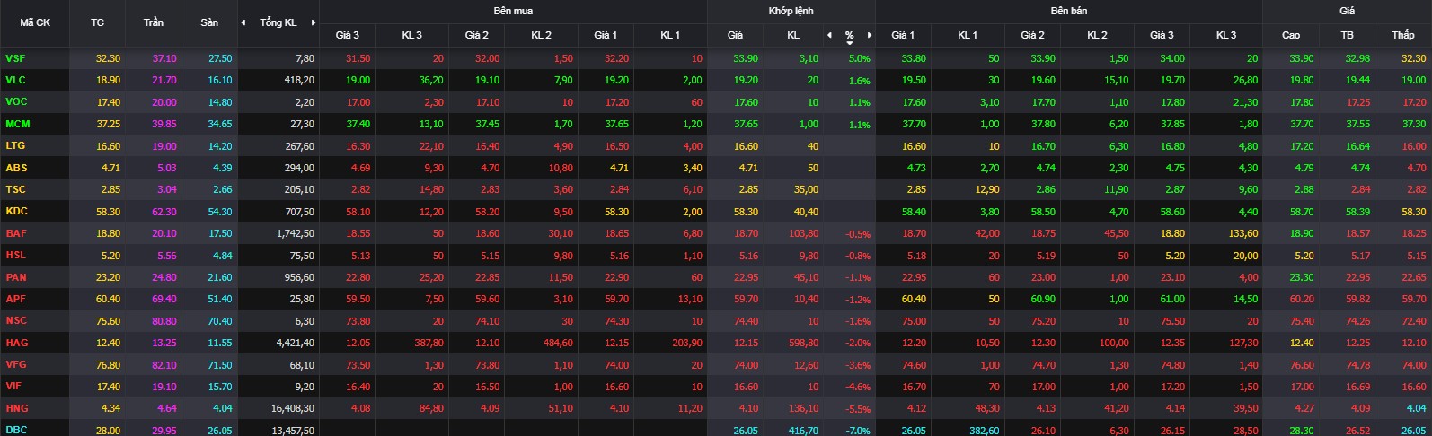Select VSF percent change 5.0%
This screenshot has width=1432, height=436.
[x=860, y=58]
